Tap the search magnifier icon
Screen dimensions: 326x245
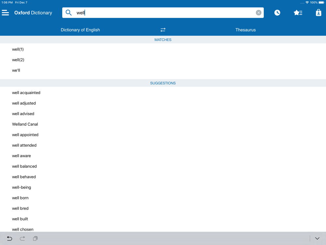(68, 13)
